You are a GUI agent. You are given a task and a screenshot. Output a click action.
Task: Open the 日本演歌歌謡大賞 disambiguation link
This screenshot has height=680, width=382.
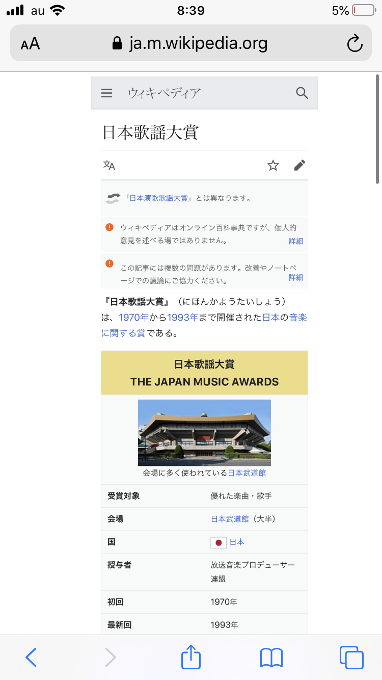tap(158, 198)
